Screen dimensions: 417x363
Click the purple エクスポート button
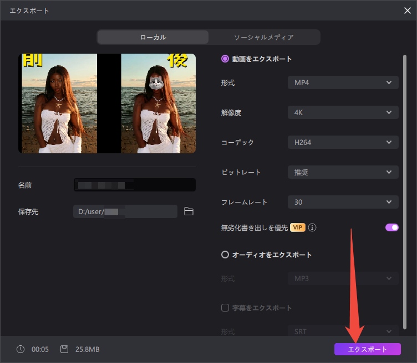[367, 349]
